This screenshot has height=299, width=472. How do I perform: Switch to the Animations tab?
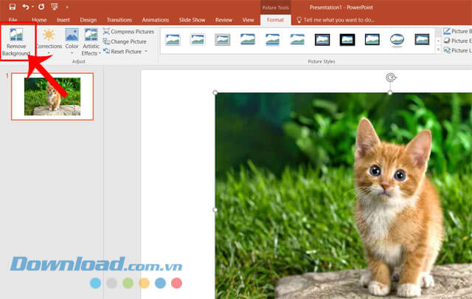pyautogui.click(x=155, y=20)
